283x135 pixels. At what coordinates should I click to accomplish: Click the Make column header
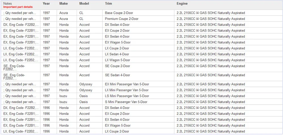point(63,3)
